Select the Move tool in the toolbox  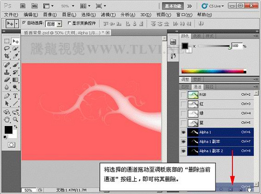(16, 41)
